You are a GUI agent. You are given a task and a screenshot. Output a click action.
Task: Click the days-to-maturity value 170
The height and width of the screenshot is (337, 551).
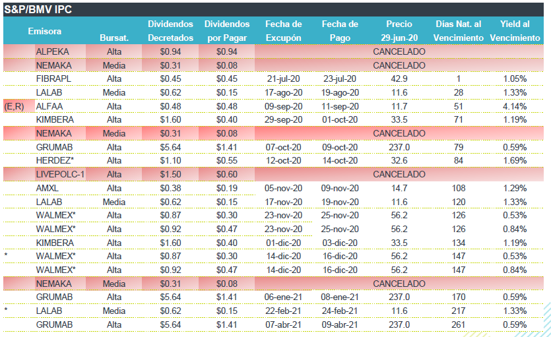click(x=458, y=297)
